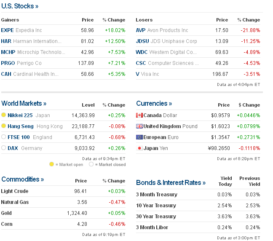Click the Hang Seng market open indicator
The image size is (273, 241).
click(x=3, y=126)
